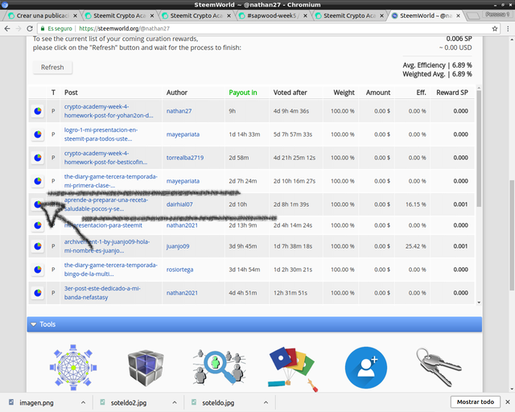Open the colored cards delegation tool
This screenshot has width=515, height=412.
(292, 369)
